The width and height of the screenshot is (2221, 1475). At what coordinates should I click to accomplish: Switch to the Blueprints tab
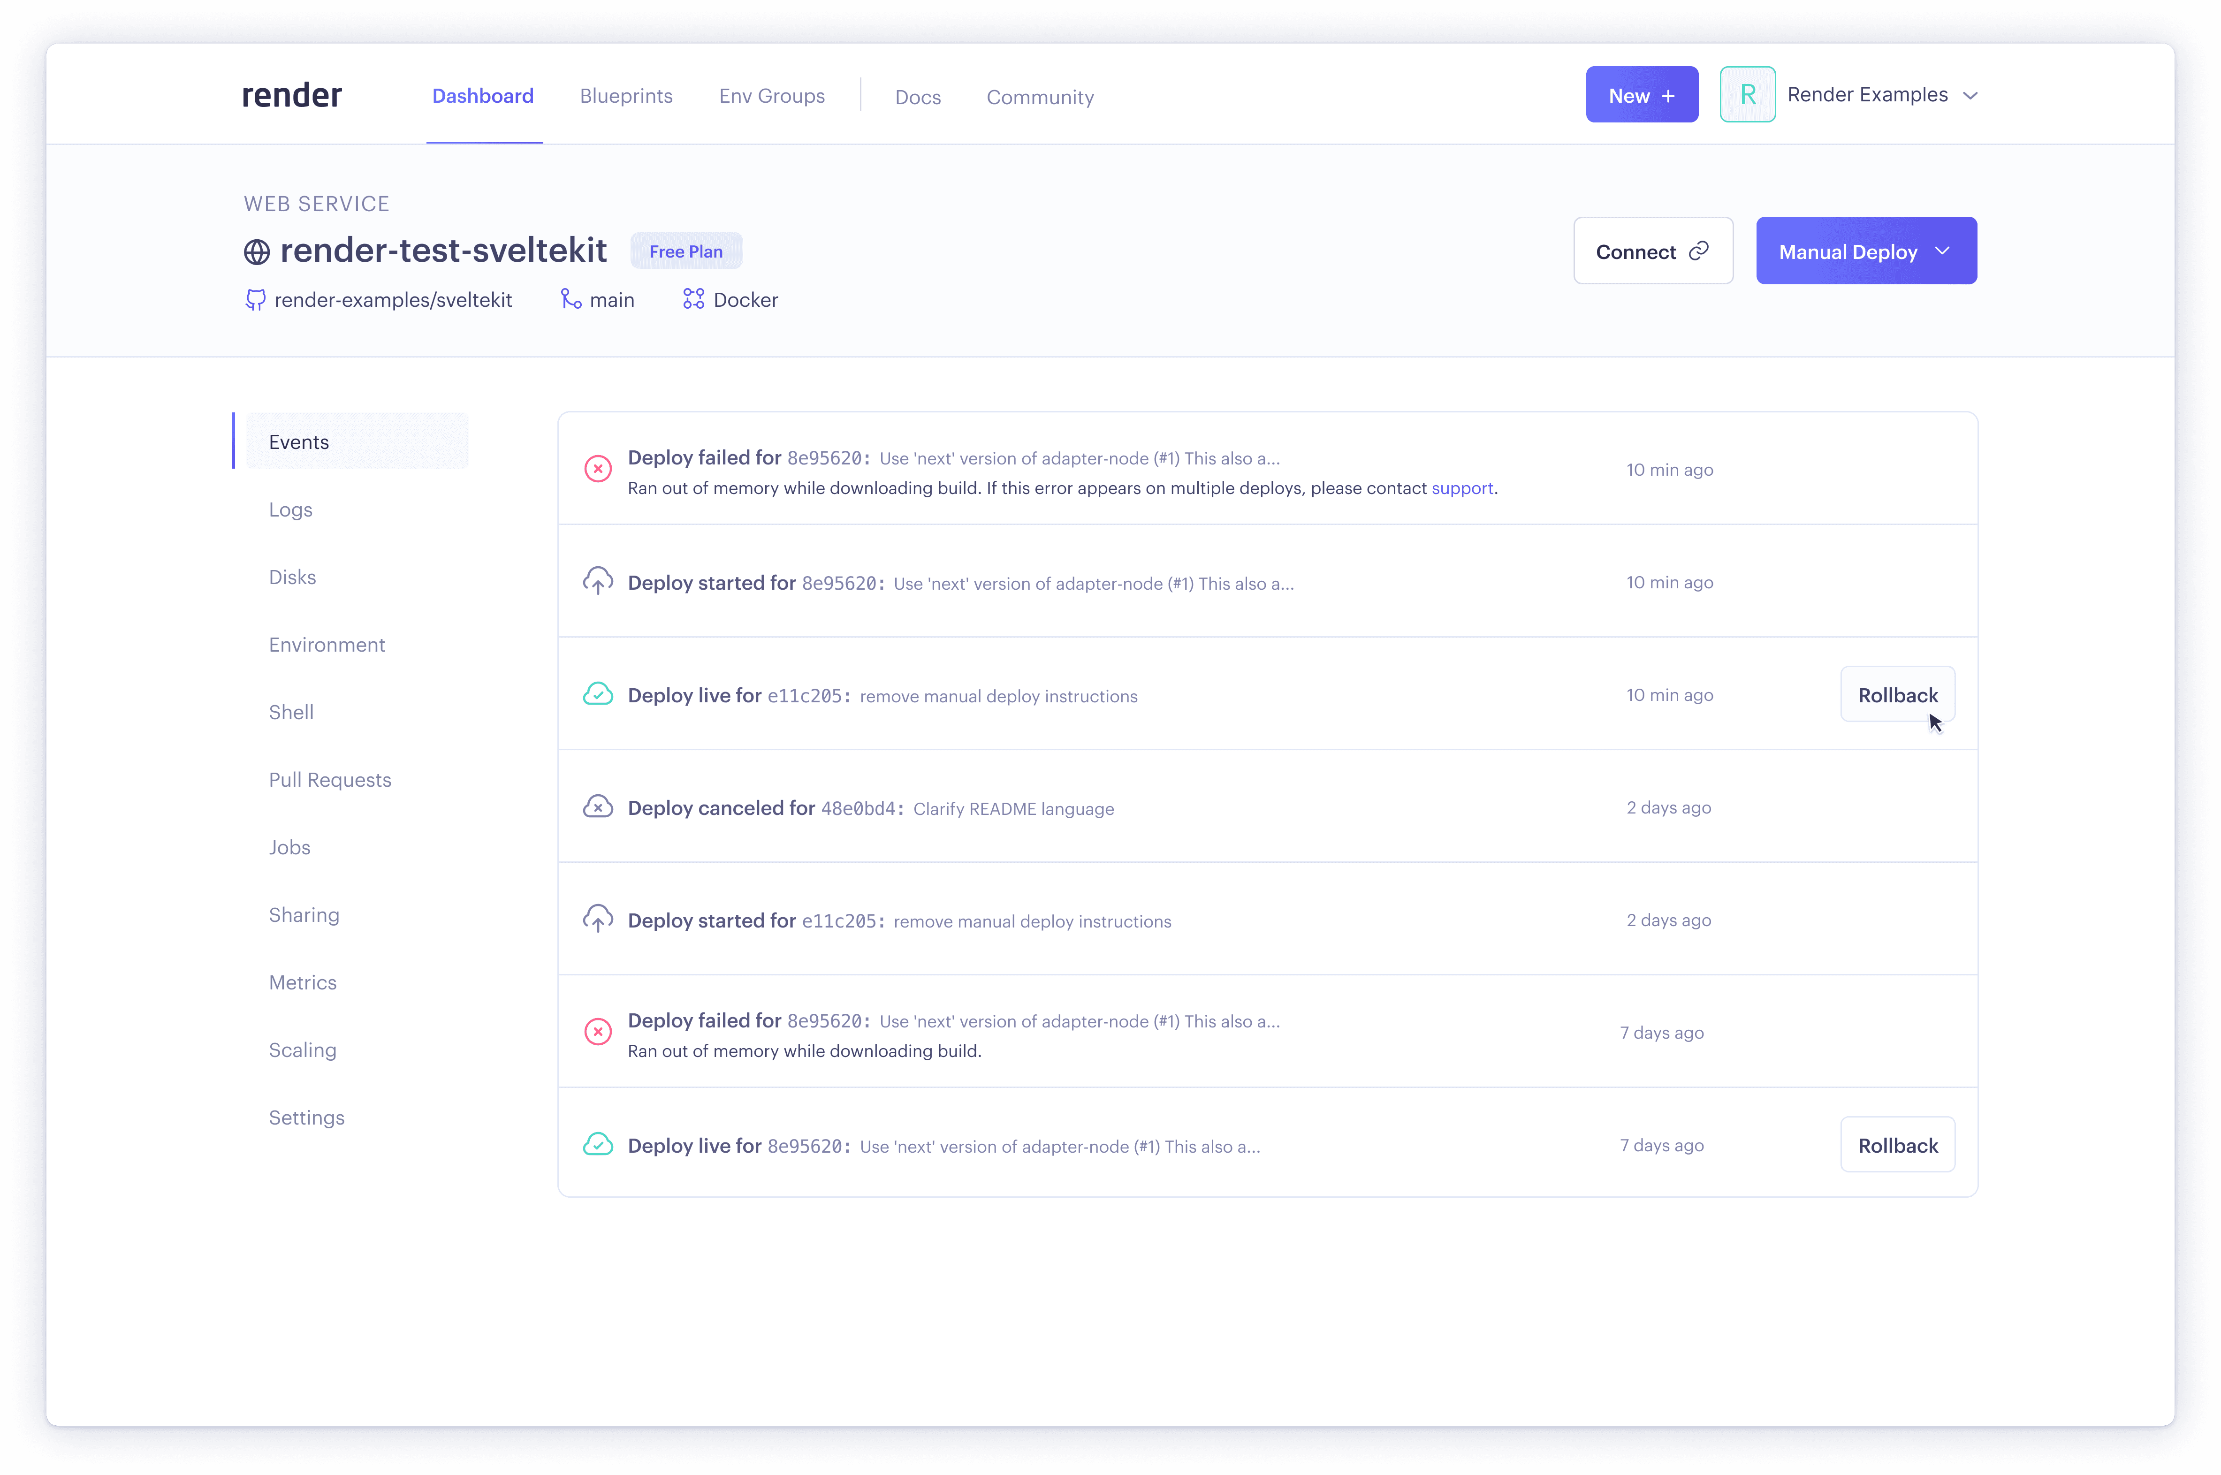[625, 96]
